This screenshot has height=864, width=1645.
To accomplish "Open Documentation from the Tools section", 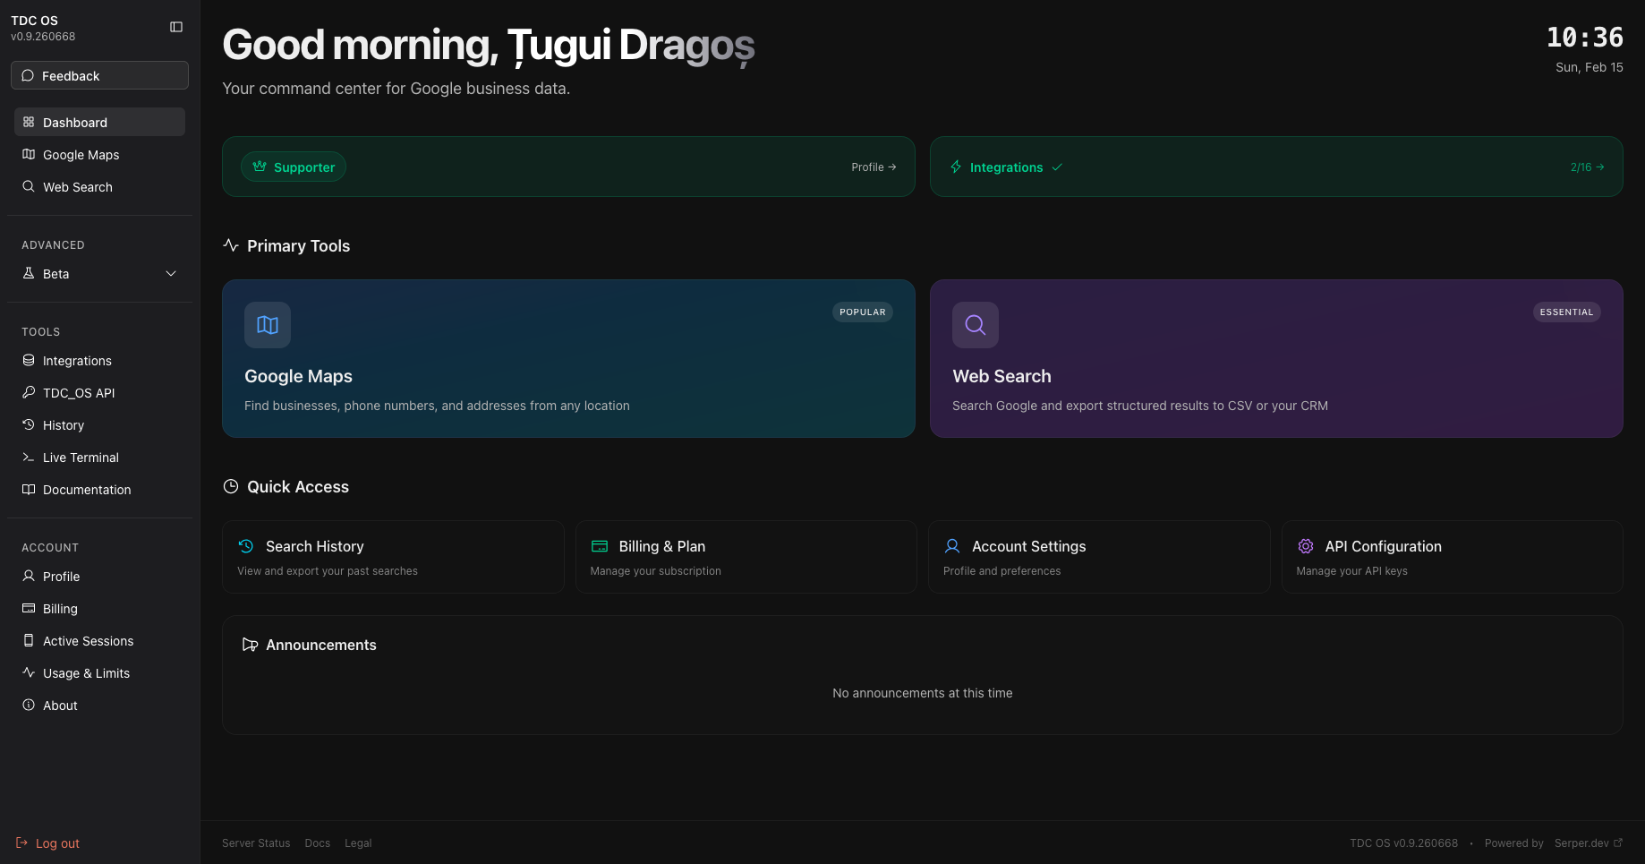I will coord(86,489).
